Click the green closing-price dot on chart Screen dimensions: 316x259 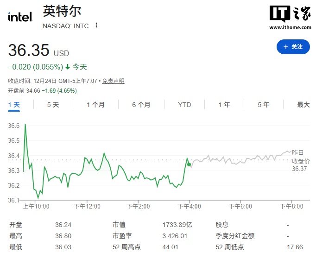189,164
